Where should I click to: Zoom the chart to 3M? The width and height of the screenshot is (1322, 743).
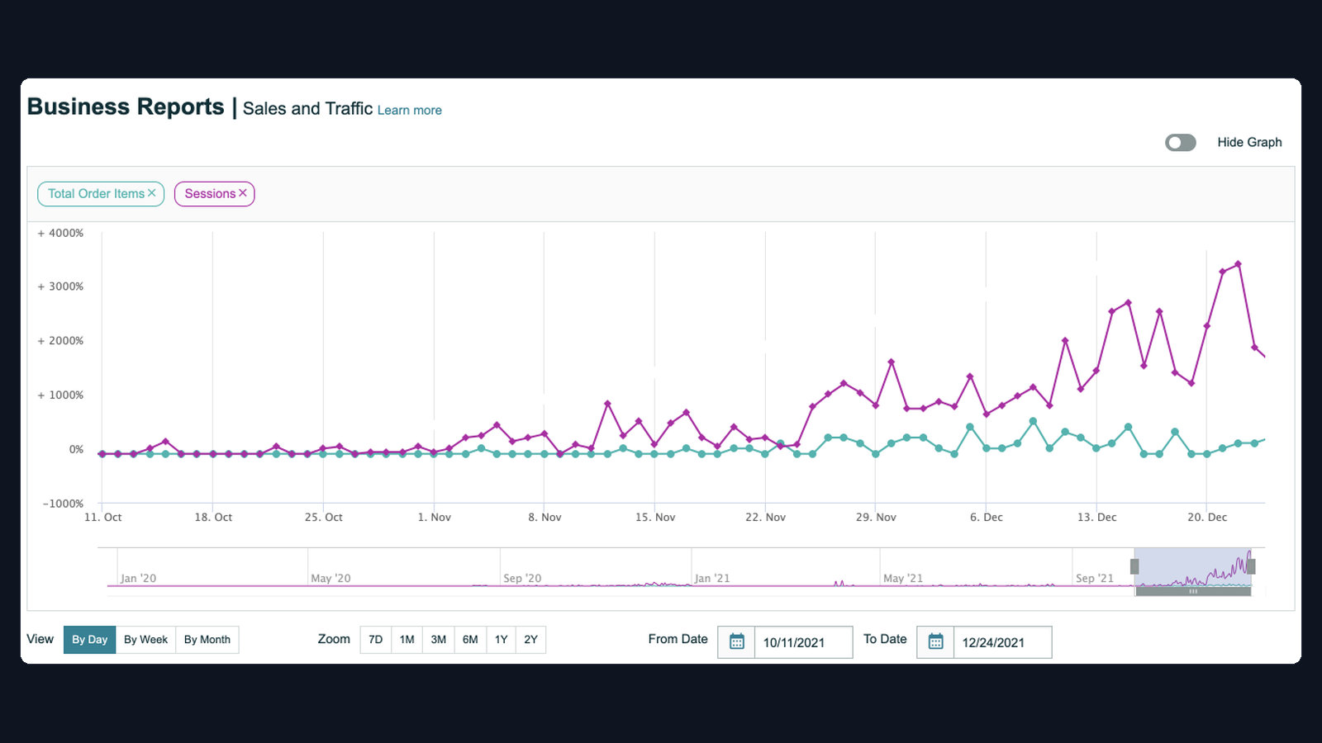click(439, 640)
